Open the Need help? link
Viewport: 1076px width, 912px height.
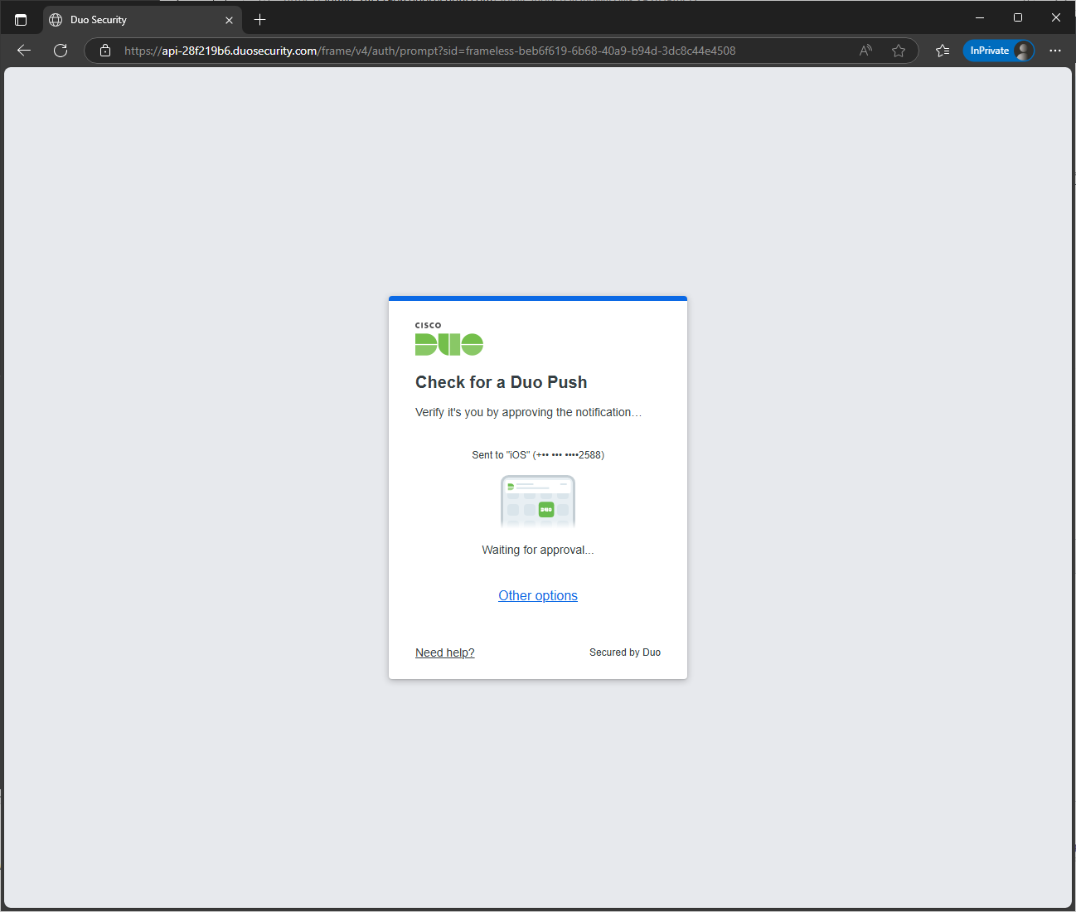[445, 652]
